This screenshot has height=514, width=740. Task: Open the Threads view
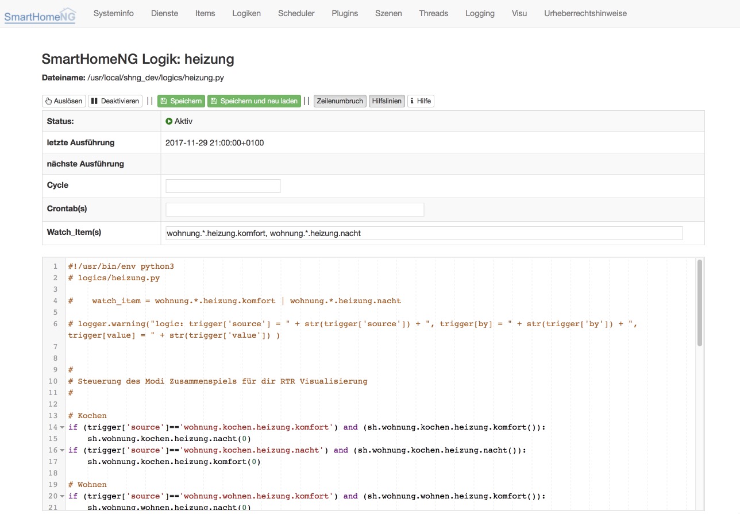pos(434,13)
